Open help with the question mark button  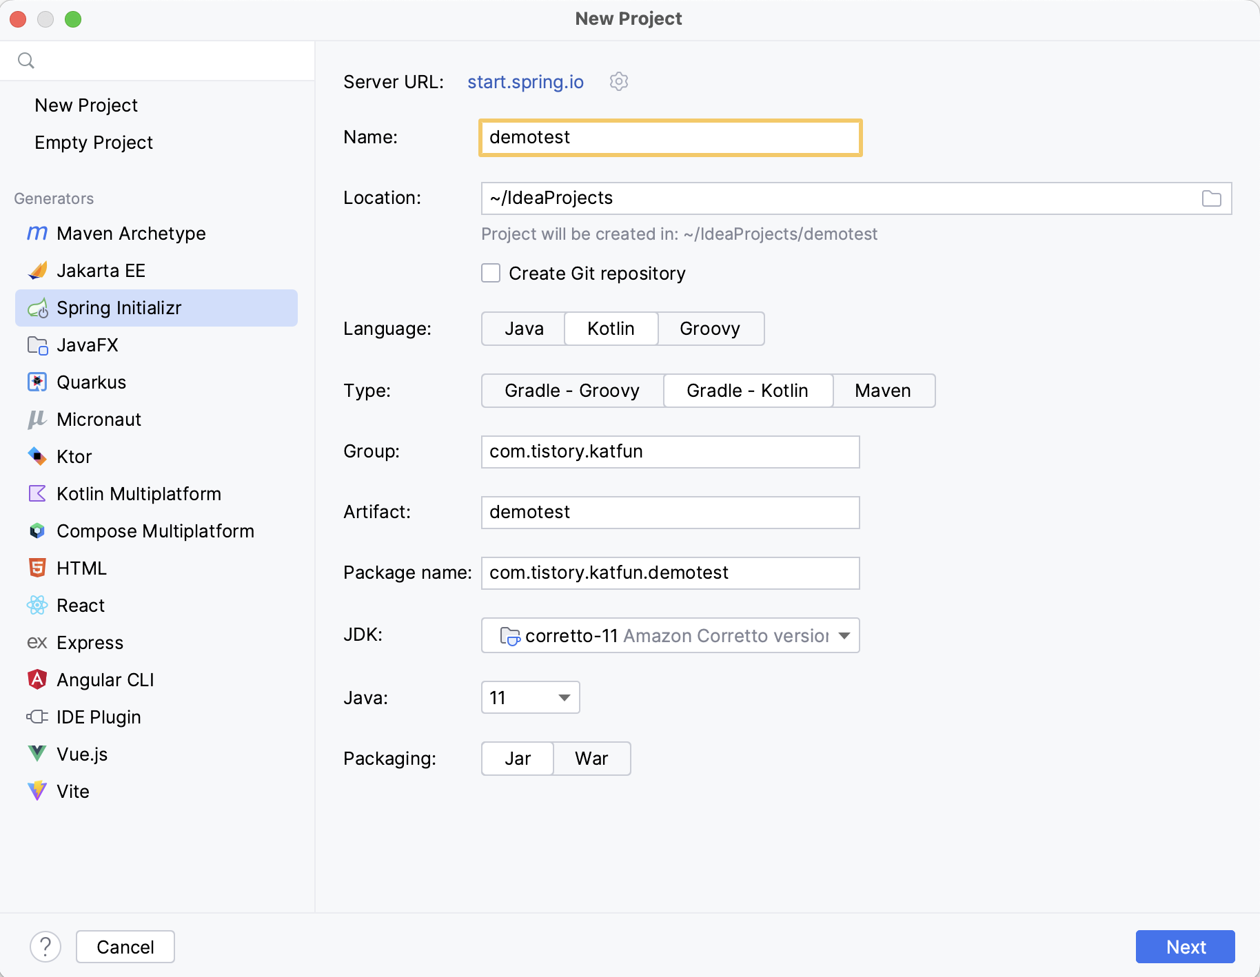click(x=45, y=947)
